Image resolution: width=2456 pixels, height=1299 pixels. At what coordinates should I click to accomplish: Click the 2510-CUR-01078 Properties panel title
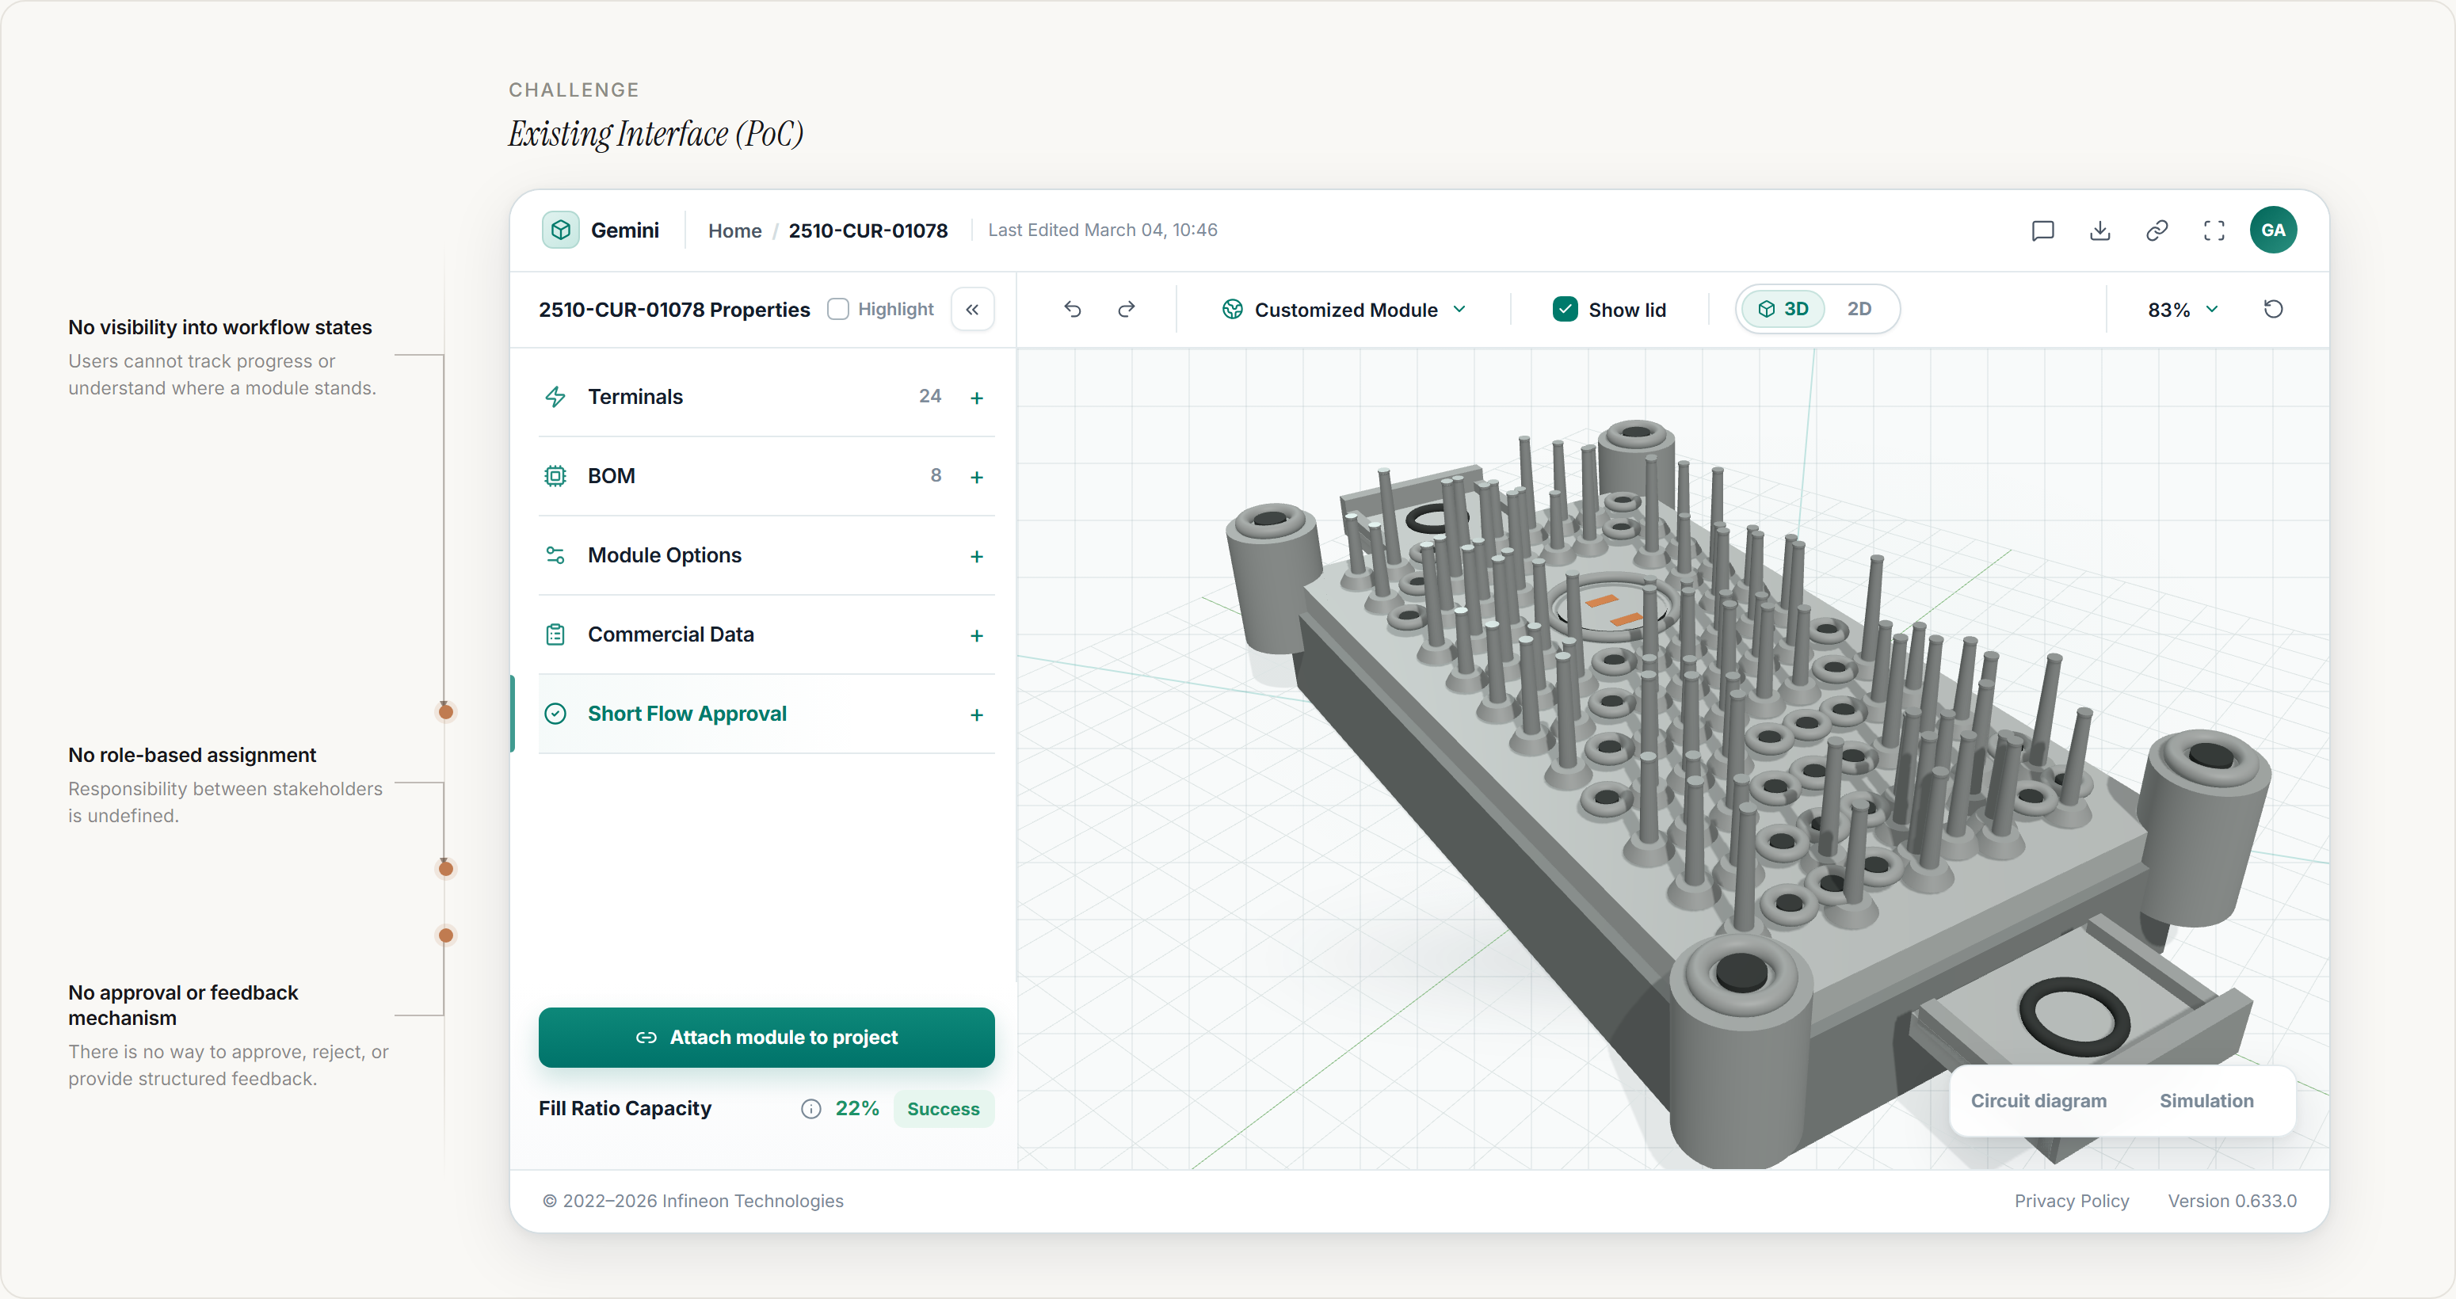674,310
